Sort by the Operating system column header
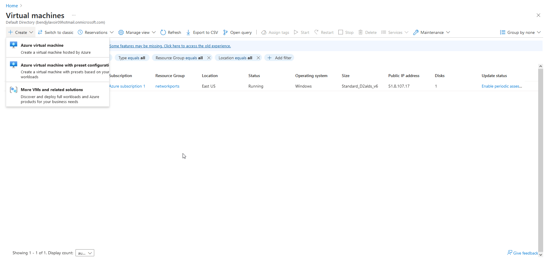Viewport: 549px width, 263px height. point(311,76)
